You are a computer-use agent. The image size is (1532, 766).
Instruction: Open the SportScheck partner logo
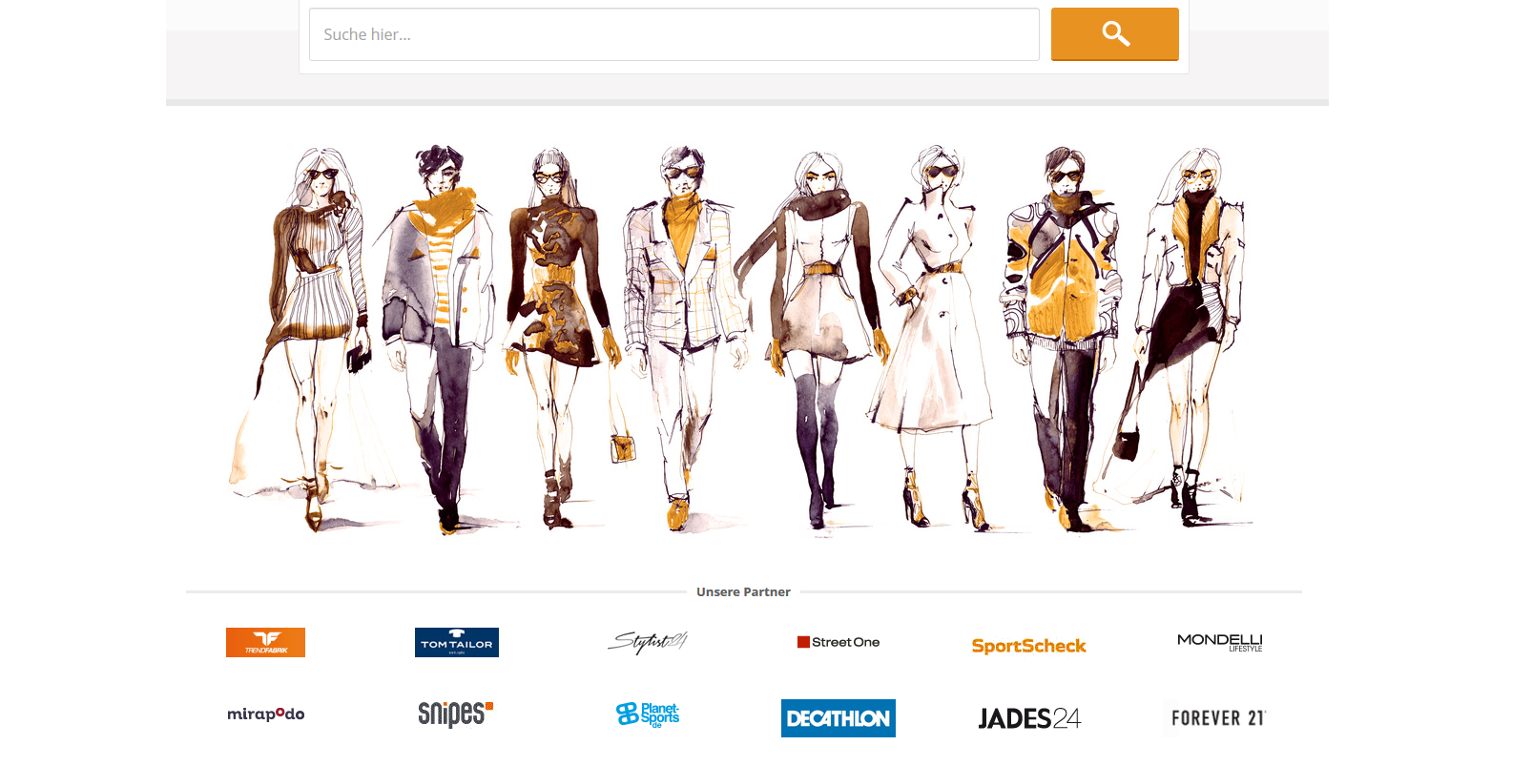(x=1028, y=646)
